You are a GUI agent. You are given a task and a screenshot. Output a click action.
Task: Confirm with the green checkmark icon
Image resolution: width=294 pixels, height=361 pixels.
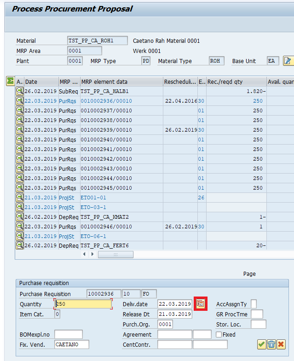(x=261, y=344)
